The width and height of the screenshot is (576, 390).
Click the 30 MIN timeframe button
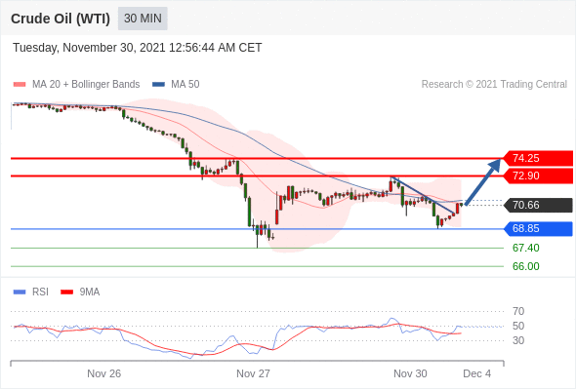[x=143, y=19]
